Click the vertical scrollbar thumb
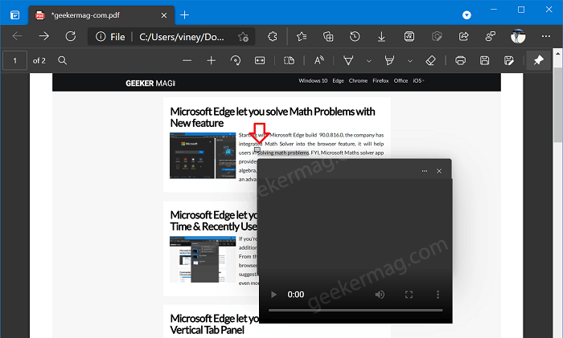 pyautogui.click(x=558, y=104)
